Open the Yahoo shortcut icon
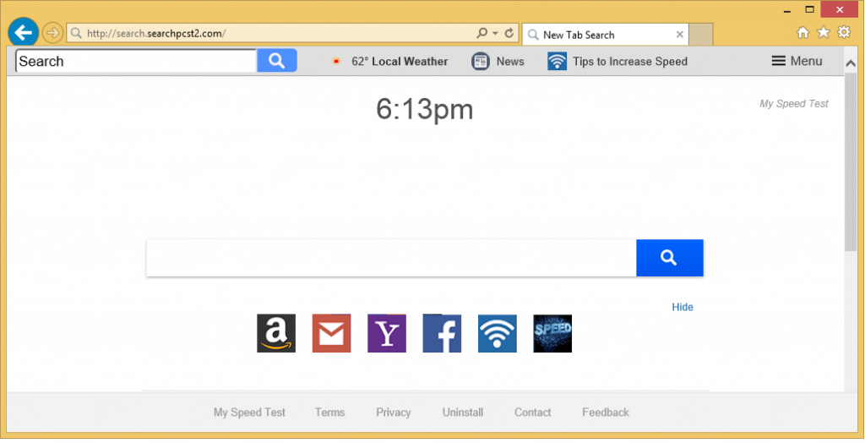Screen dimensions: 865x443 point(387,333)
